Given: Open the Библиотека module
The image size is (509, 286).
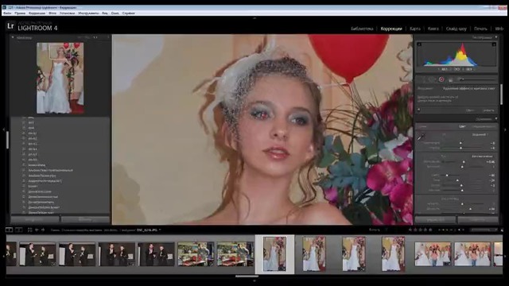Looking at the screenshot, I should 362,29.
